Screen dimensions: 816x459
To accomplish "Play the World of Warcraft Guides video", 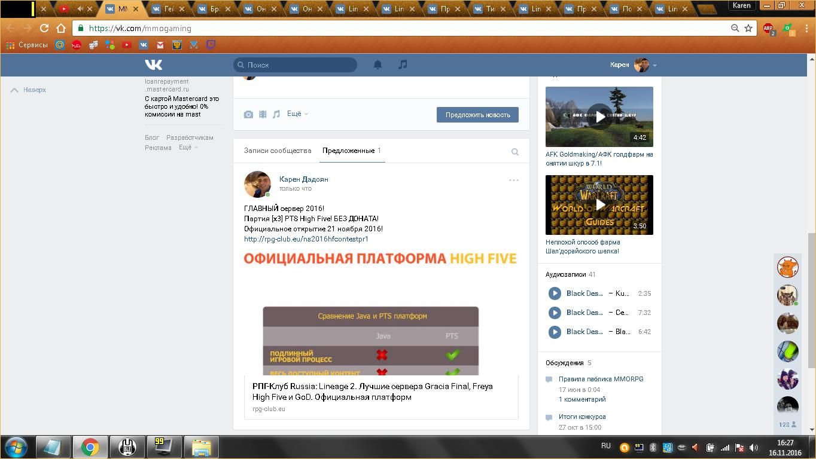I will [599, 205].
